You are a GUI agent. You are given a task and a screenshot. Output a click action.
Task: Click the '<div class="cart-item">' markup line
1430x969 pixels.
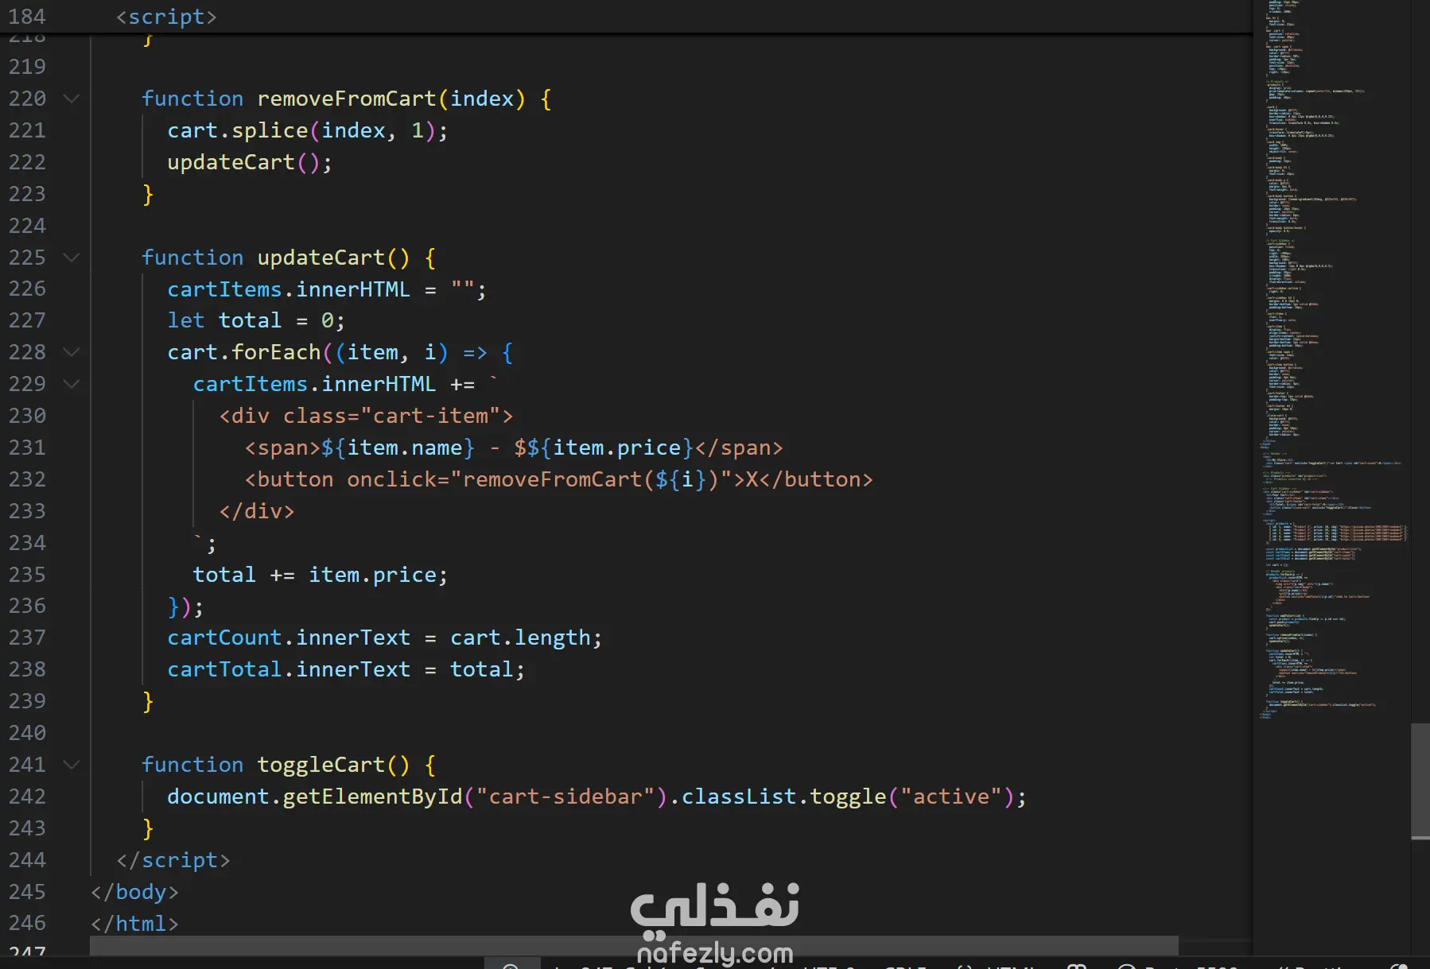[367, 416]
